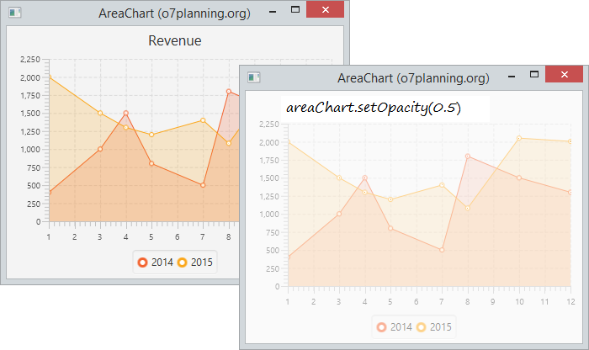Close the front AreaChart window
This screenshot has width=589, height=350.
click(565, 74)
